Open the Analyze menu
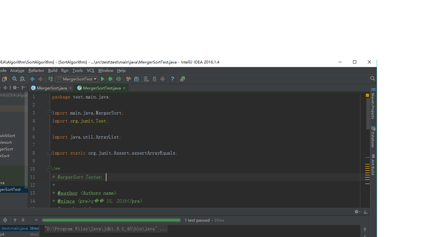This screenshot has height=237, width=437. 17,71
